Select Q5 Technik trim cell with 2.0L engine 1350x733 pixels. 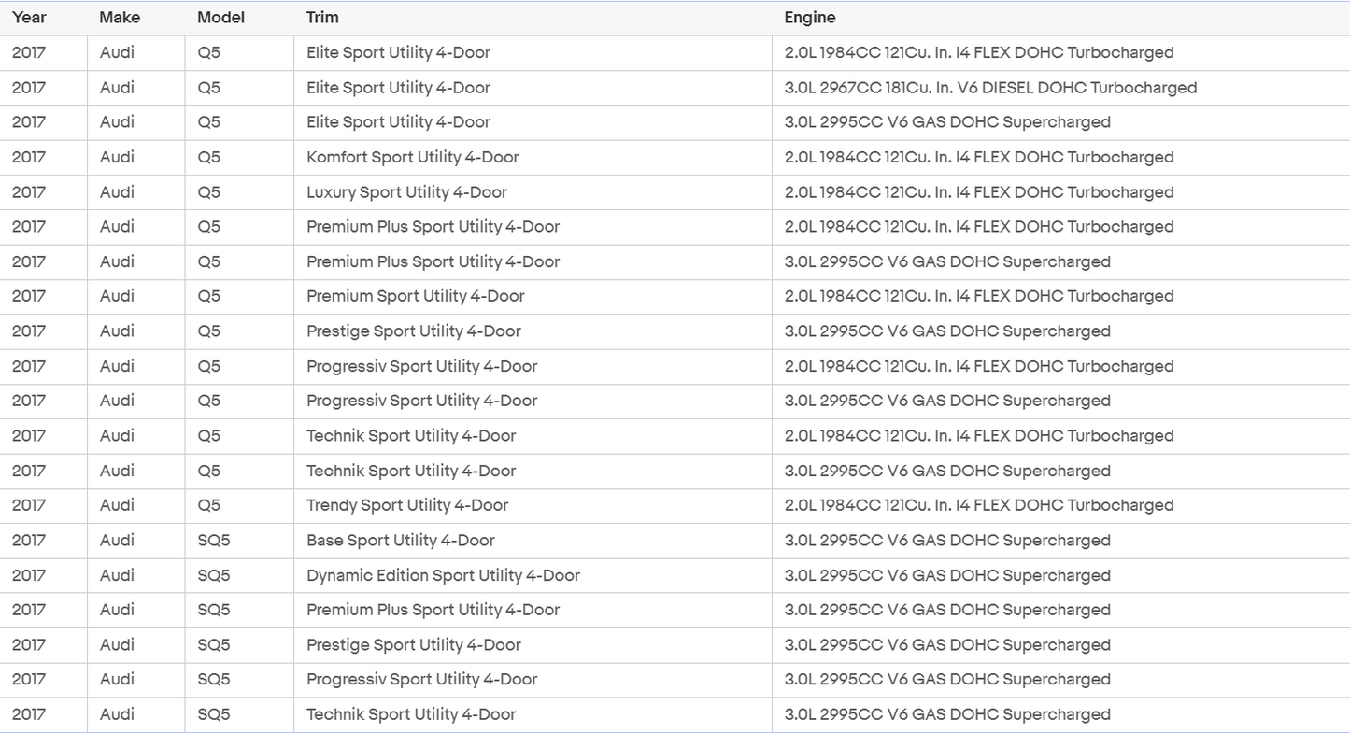point(533,436)
